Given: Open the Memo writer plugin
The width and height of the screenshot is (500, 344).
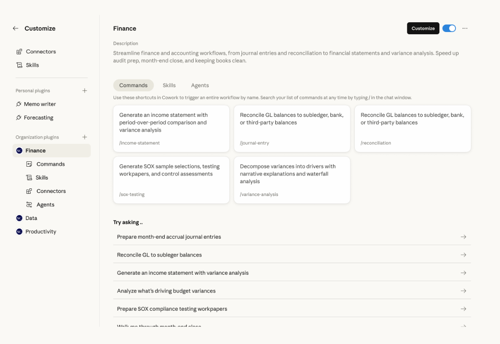Looking at the screenshot, I should [x=40, y=104].
